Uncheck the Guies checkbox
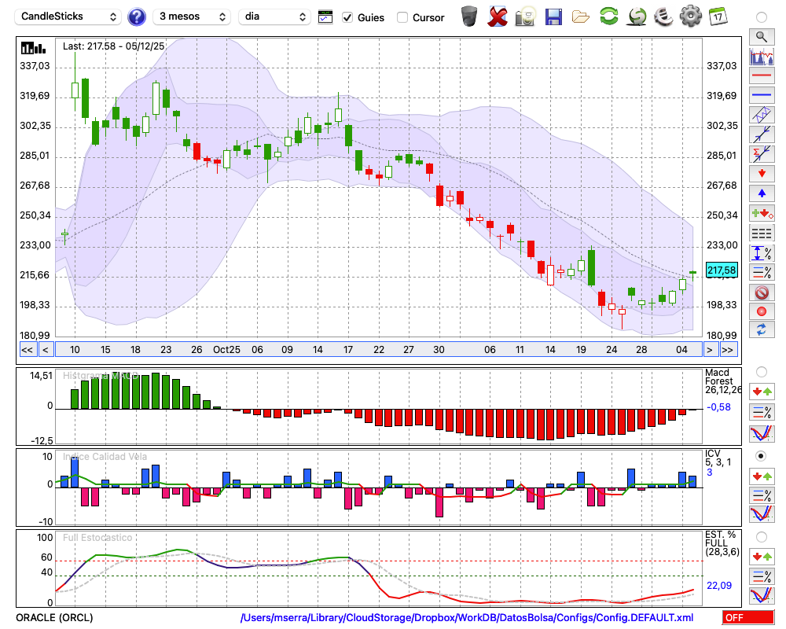 coord(347,17)
